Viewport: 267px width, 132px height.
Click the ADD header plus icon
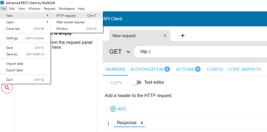pyautogui.click(x=113, y=109)
